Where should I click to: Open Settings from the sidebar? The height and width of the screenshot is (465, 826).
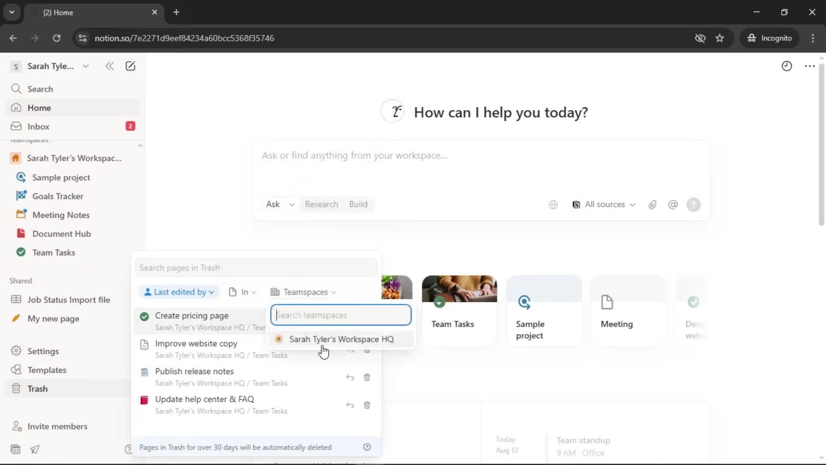click(x=69, y=351)
